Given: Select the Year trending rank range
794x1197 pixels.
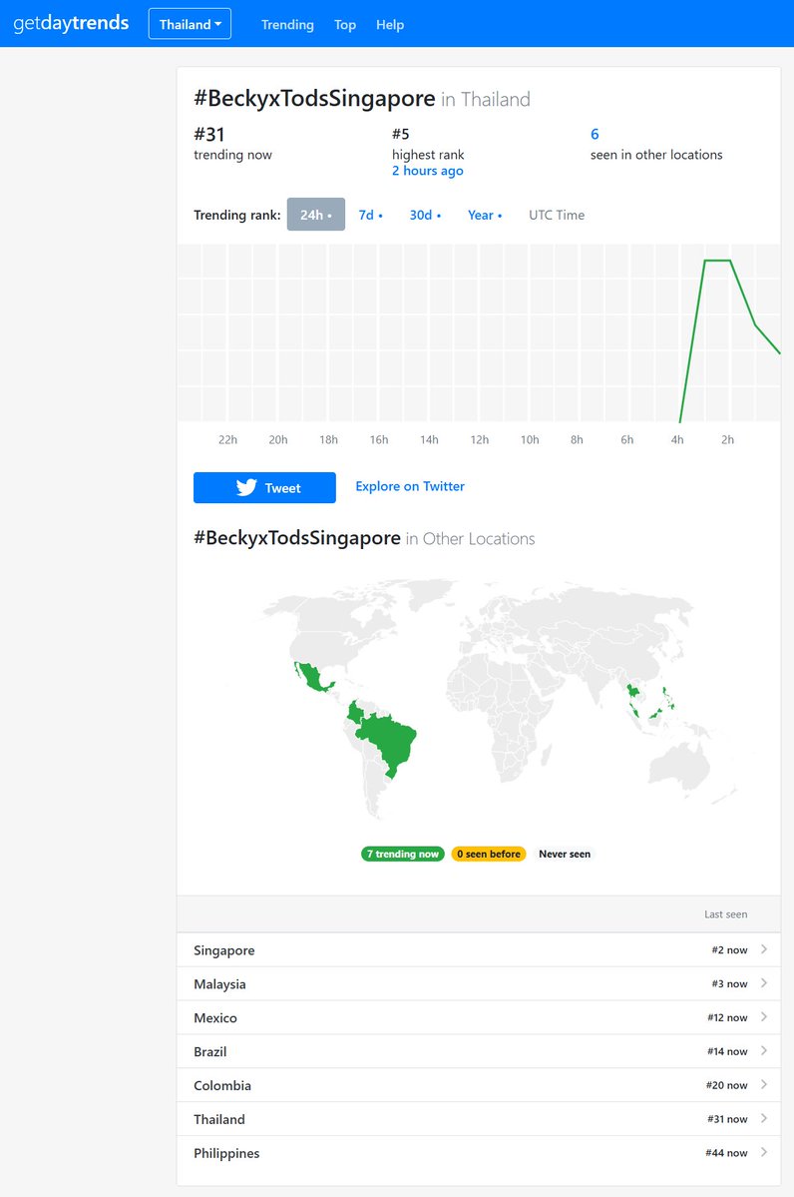Looking at the screenshot, I should click(485, 215).
